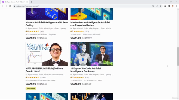Open the MATLAB/SIMULINK Bible course thumbnail
Viewport: 179px width, 100px height.
pos(47,54)
